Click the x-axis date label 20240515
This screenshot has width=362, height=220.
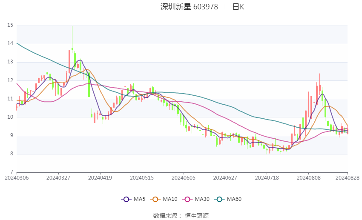[x=142, y=178]
